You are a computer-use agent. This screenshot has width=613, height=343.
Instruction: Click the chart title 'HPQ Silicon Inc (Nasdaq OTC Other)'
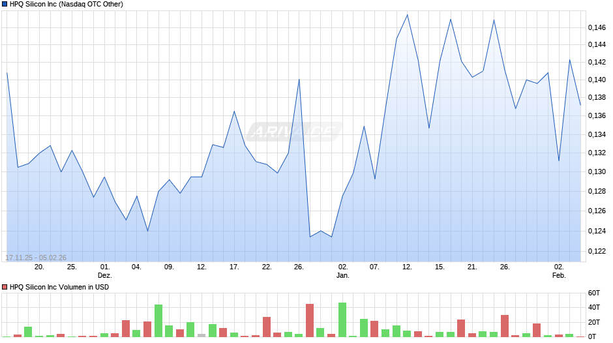66,5
